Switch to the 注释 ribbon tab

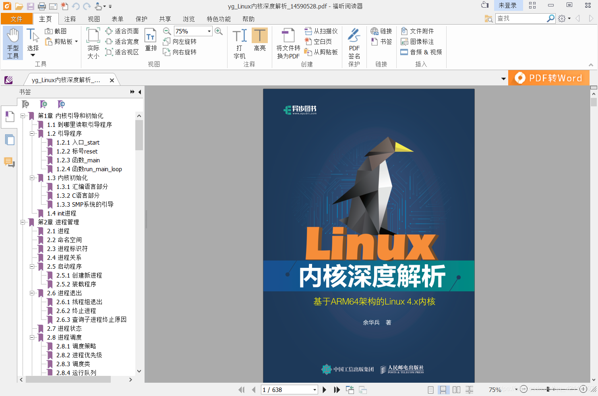[70, 19]
